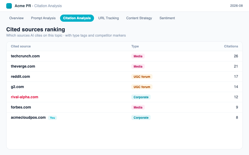Click the citation count 21 for theverge.com
This screenshot has width=249, height=155.
[x=236, y=66]
